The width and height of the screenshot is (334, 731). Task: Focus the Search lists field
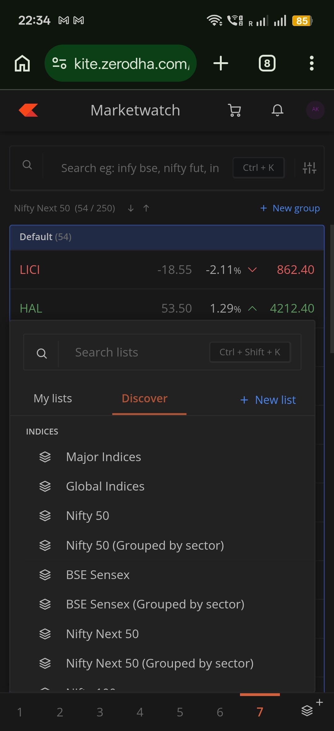133,353
